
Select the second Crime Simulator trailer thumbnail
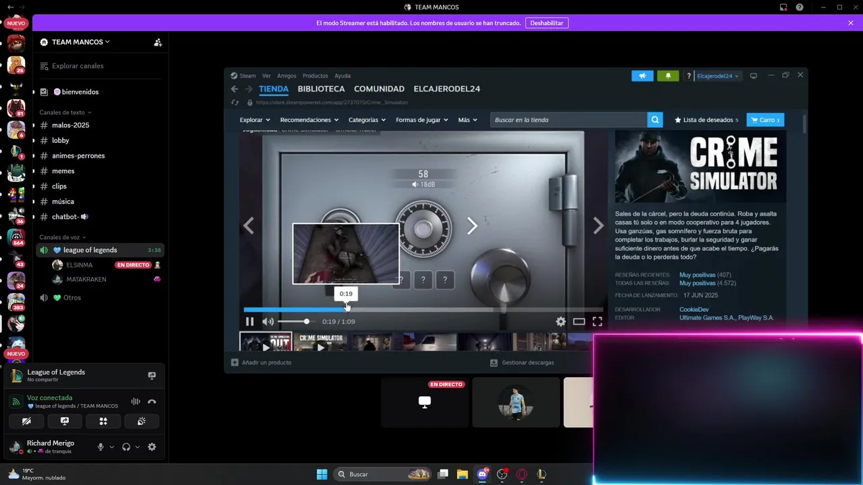coord(321,342)
